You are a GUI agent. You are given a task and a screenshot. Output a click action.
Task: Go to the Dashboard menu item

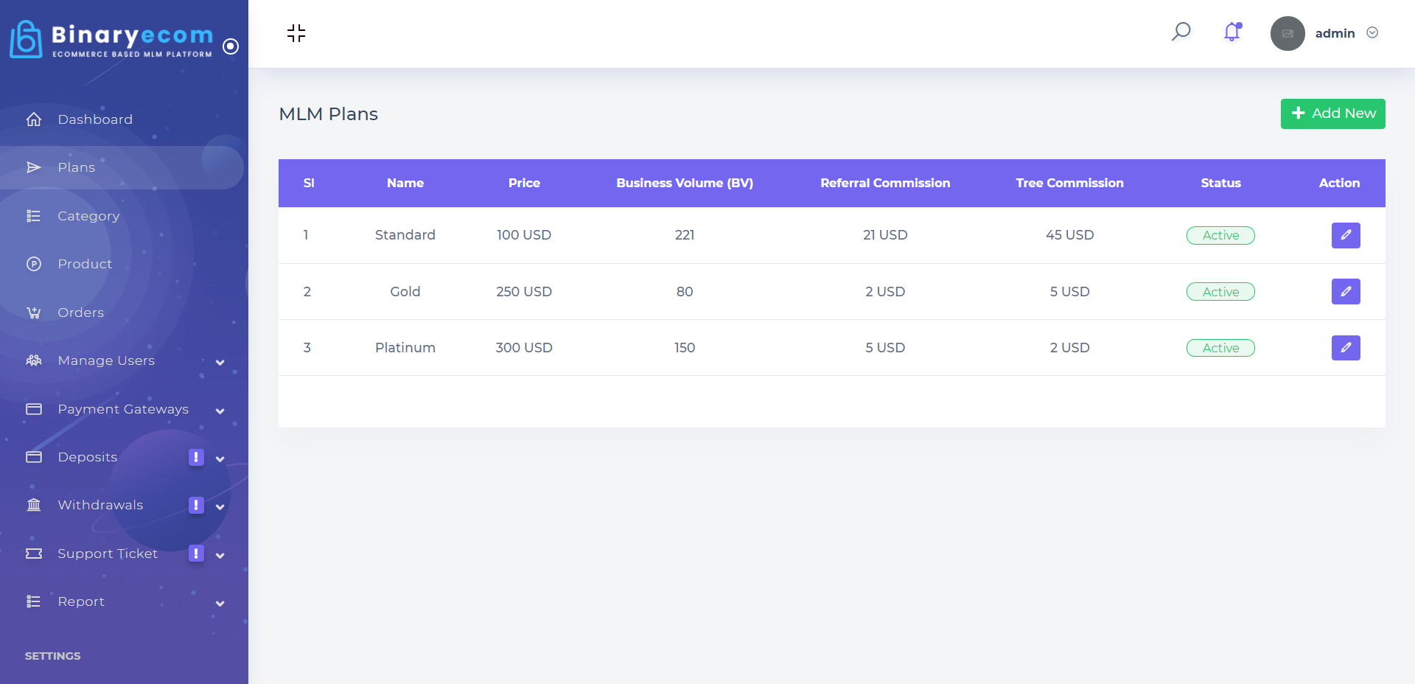coord(95,119)
